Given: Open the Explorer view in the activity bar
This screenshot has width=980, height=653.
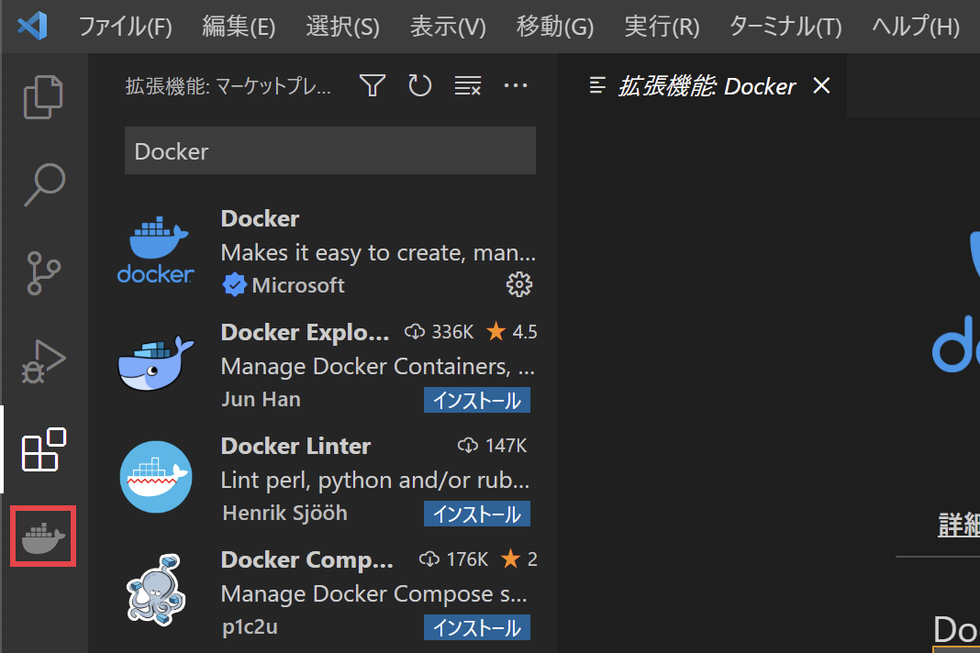Looking at the screenshot, I should coord(42,96).
